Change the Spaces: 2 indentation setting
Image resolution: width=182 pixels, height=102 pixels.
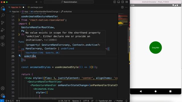click(x=76, y=101)
